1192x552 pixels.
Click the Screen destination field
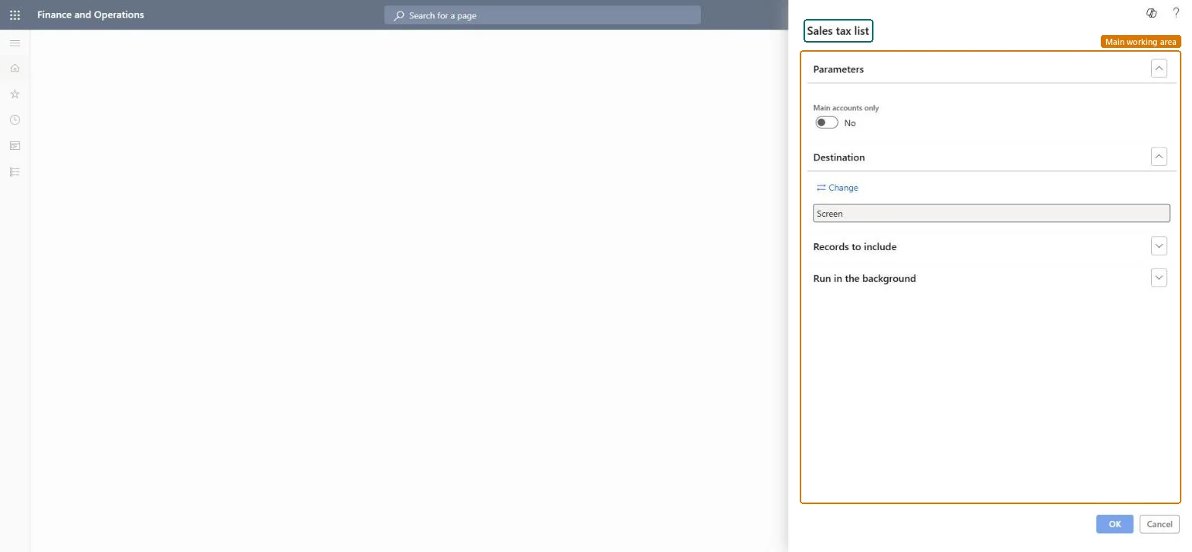[991, 214]
